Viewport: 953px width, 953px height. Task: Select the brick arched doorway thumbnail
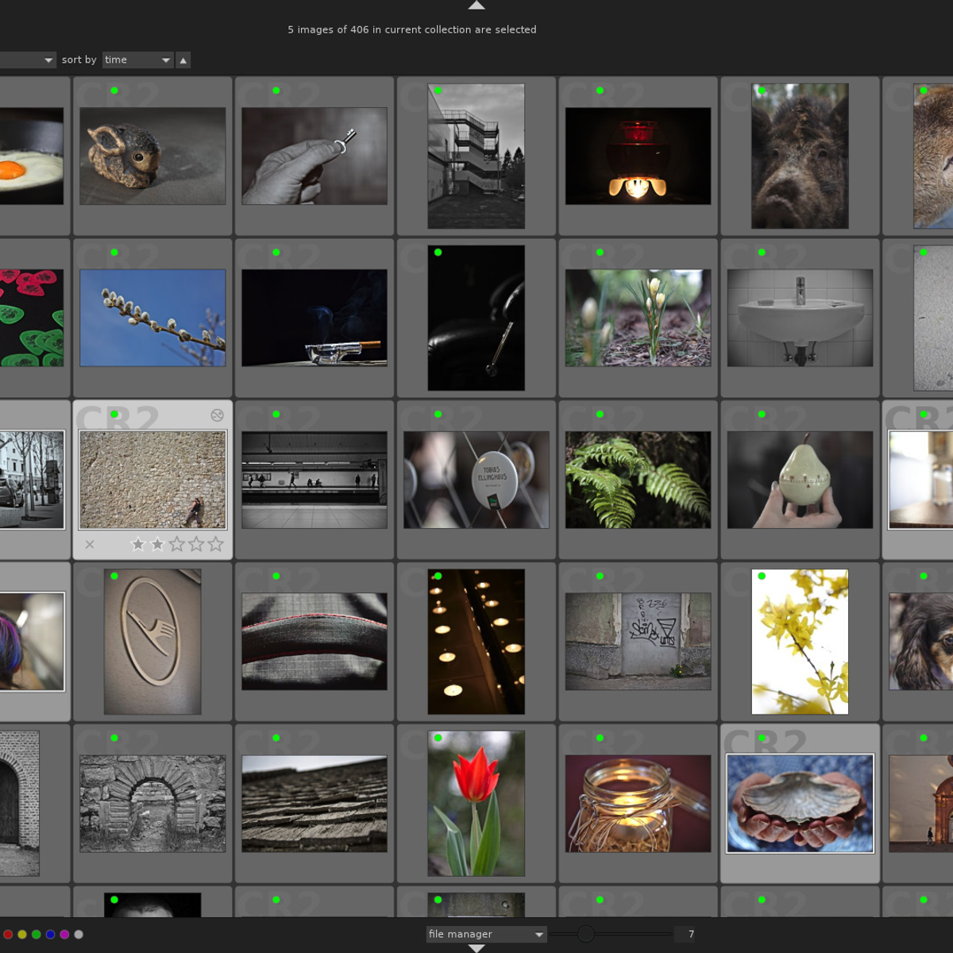(20, 804)
